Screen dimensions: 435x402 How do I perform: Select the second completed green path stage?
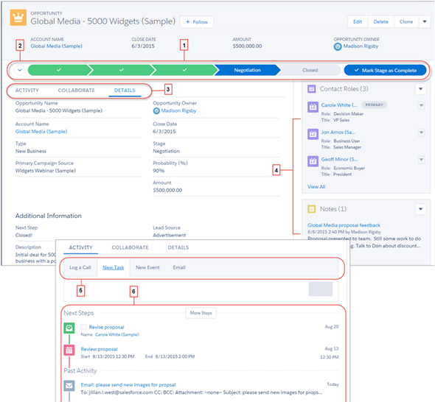[122, 70]
